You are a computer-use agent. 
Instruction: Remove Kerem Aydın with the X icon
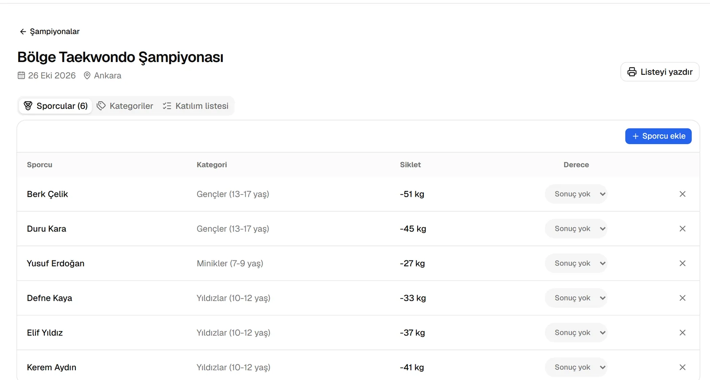pyautogui.click(x=682, y=367)
